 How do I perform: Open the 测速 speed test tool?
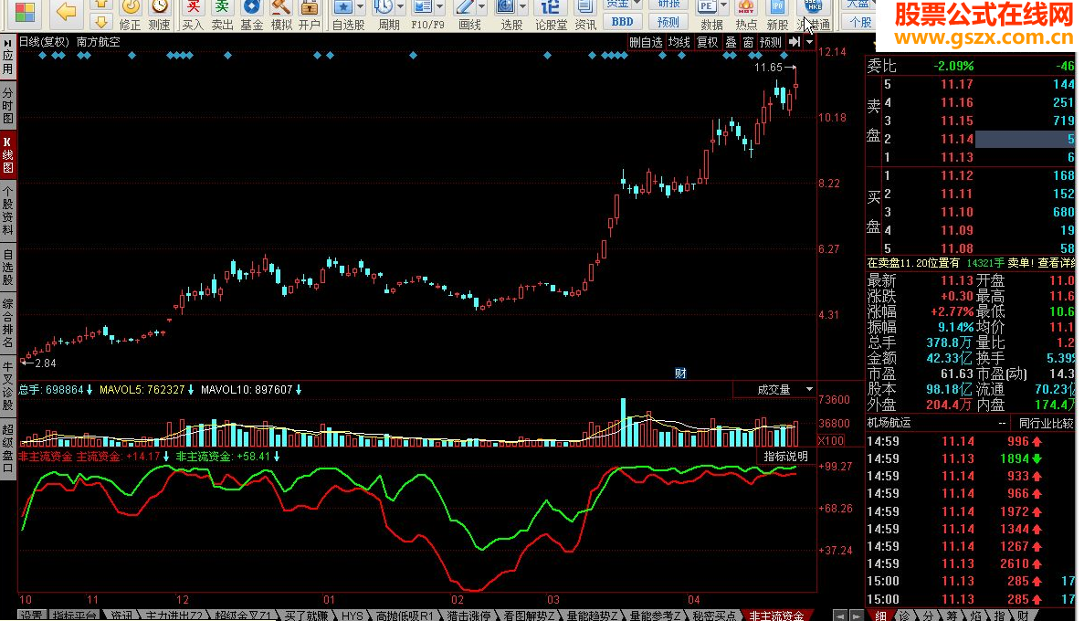[x=160, y=16]
